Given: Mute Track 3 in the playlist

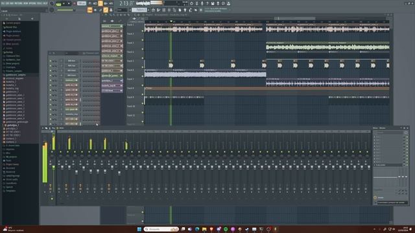Looking at the screenshot, I should click(143, 49).
